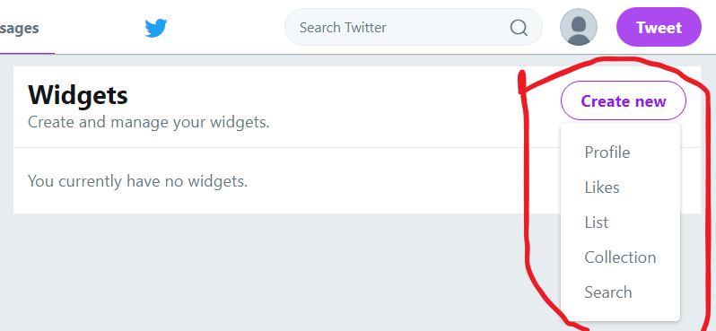Viewport: 716px width, 331px height.
Task: Click the 'You currently have no widgets' message
Action: pos(137,181)
